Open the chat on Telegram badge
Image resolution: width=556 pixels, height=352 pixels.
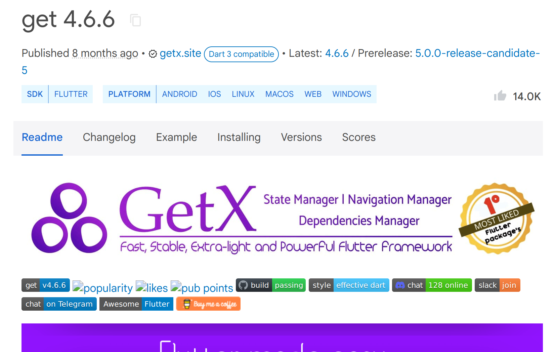[x=59, y=304]
